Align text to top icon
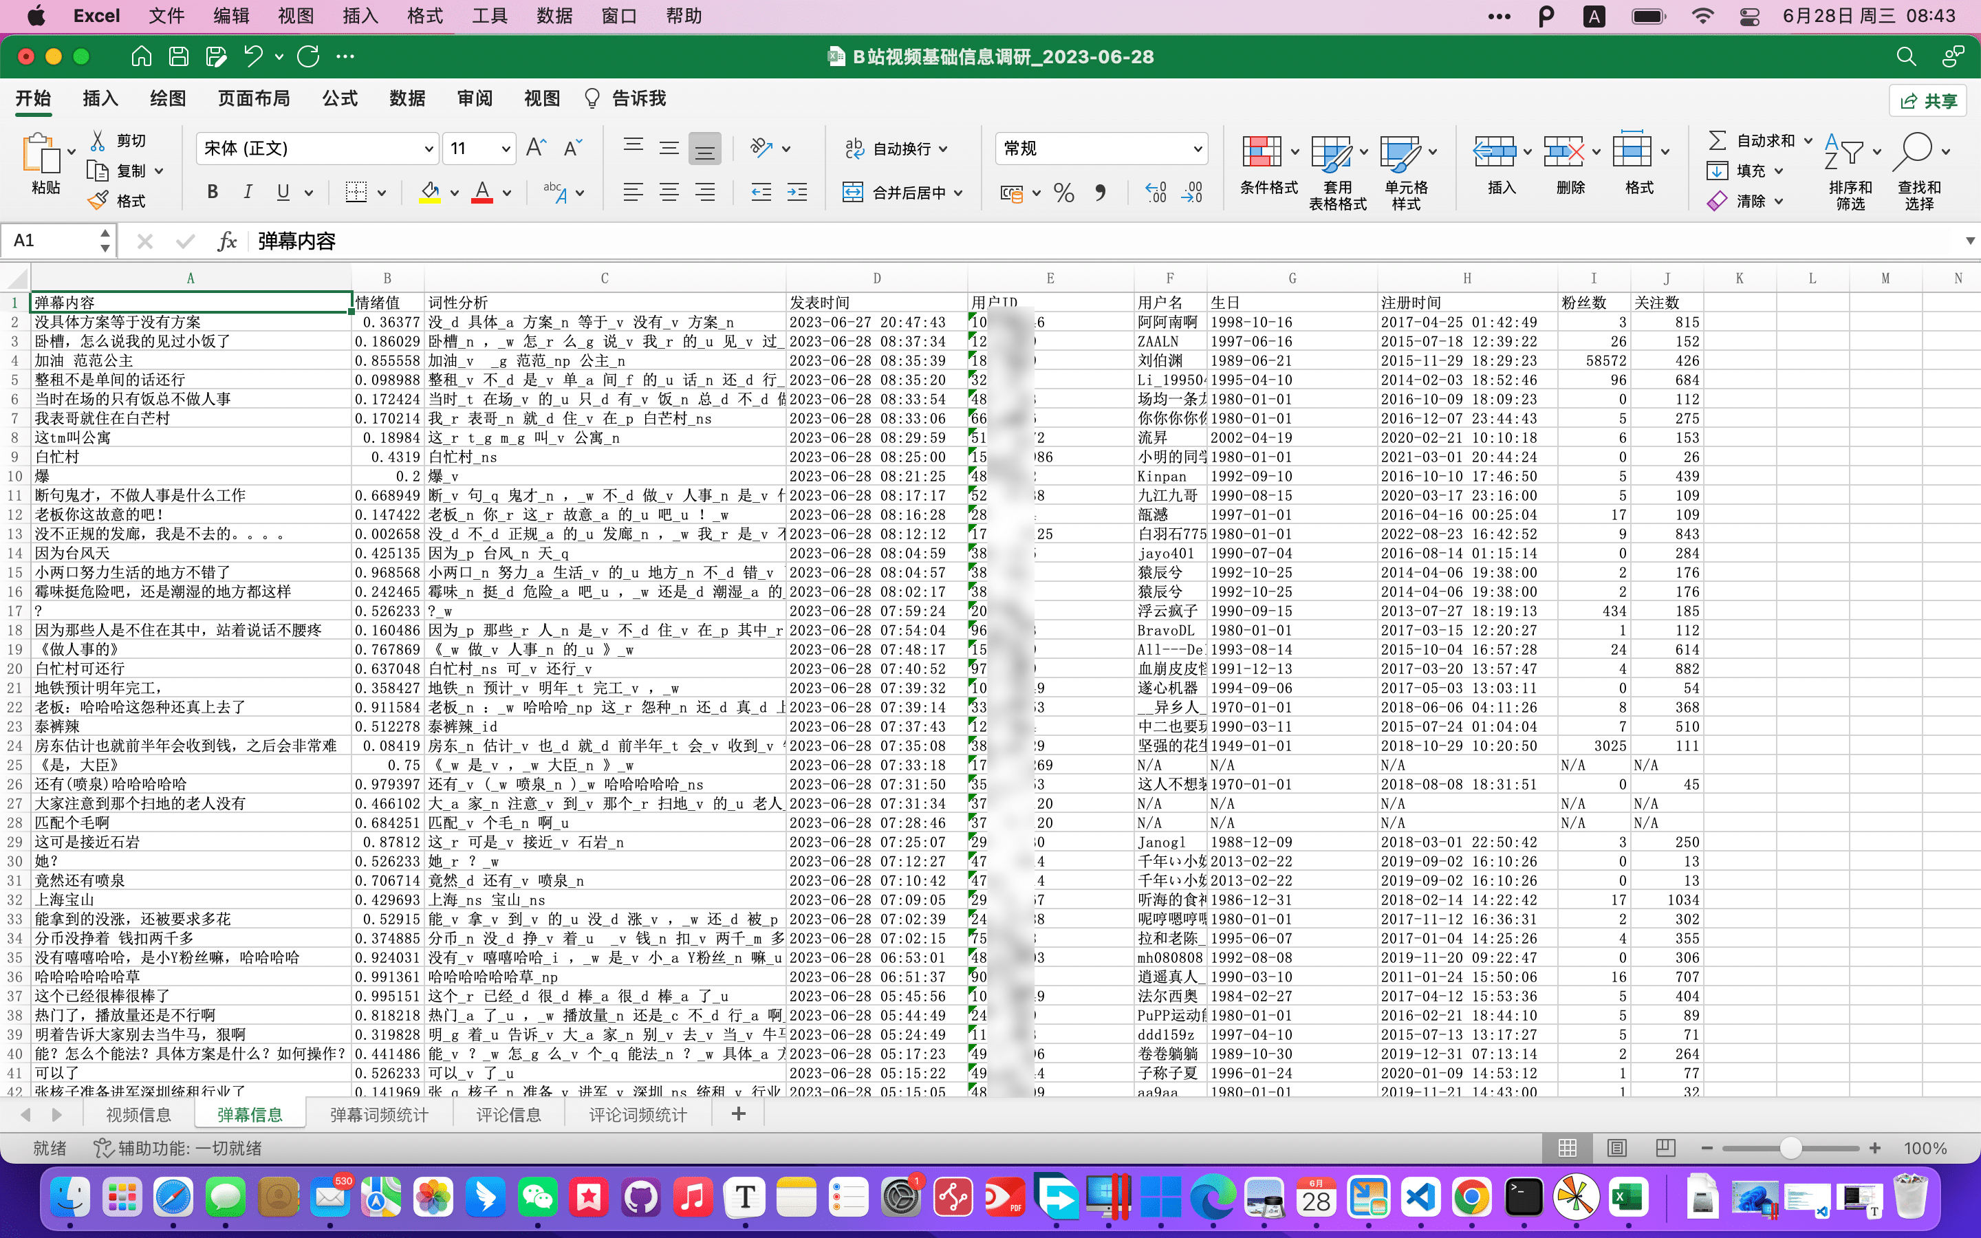The image size is (1981, 1238). click(633, 146)
